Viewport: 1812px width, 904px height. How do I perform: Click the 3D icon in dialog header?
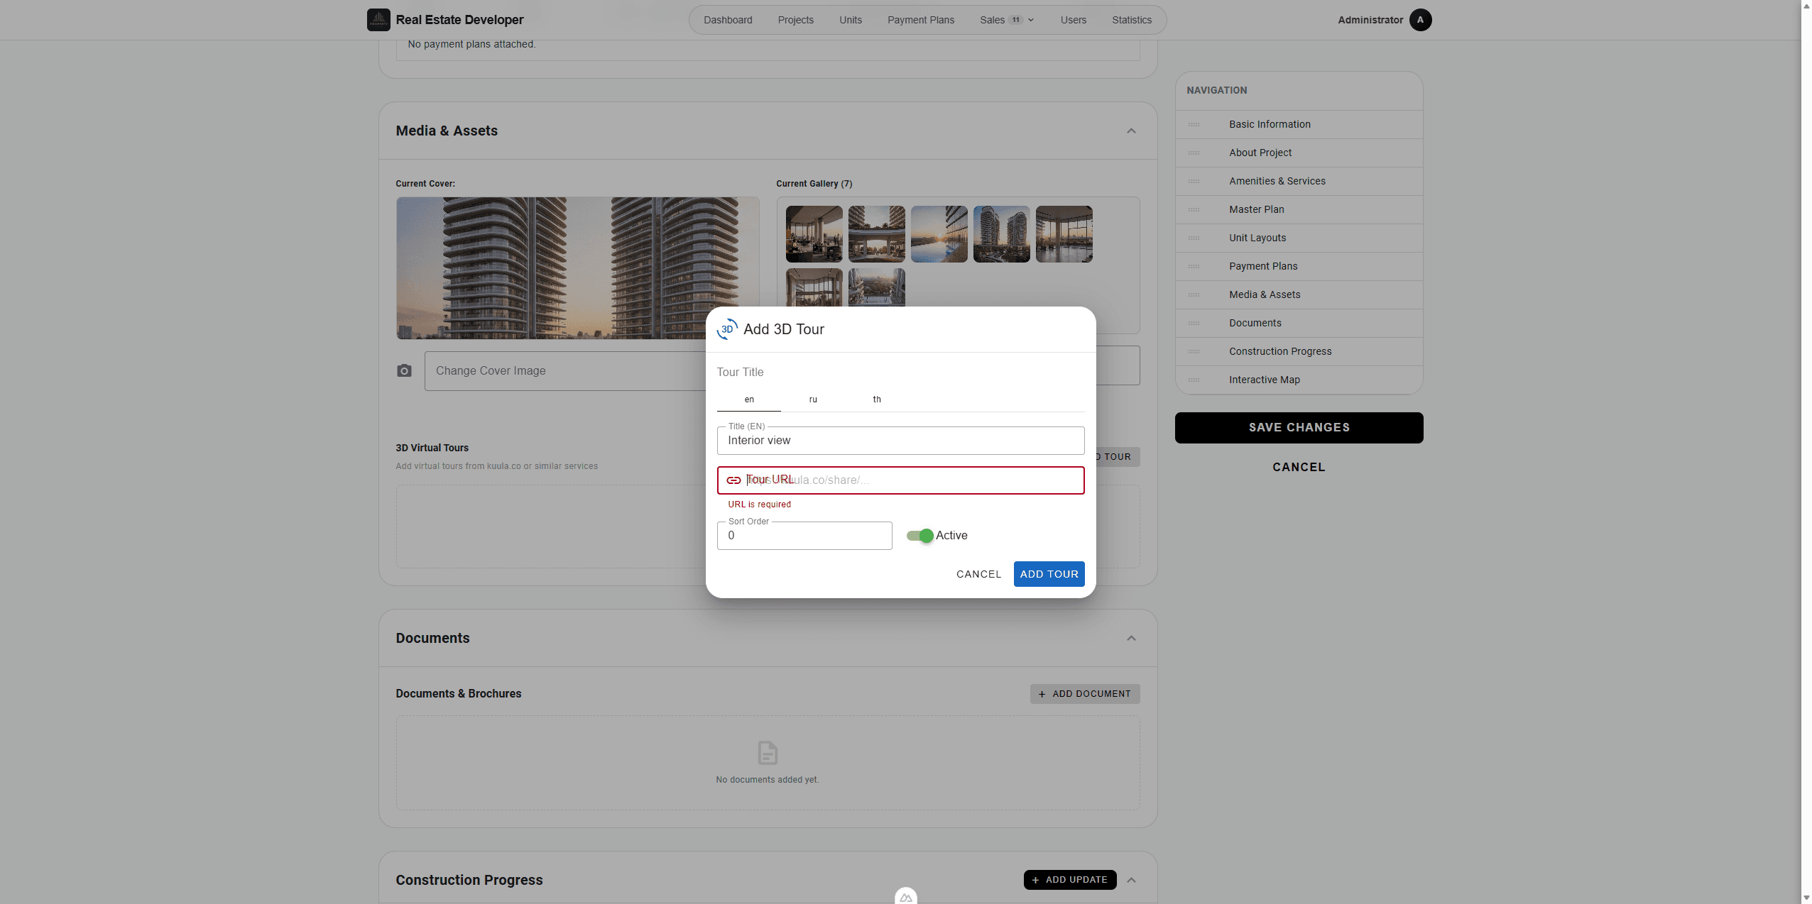pos(727,329)
